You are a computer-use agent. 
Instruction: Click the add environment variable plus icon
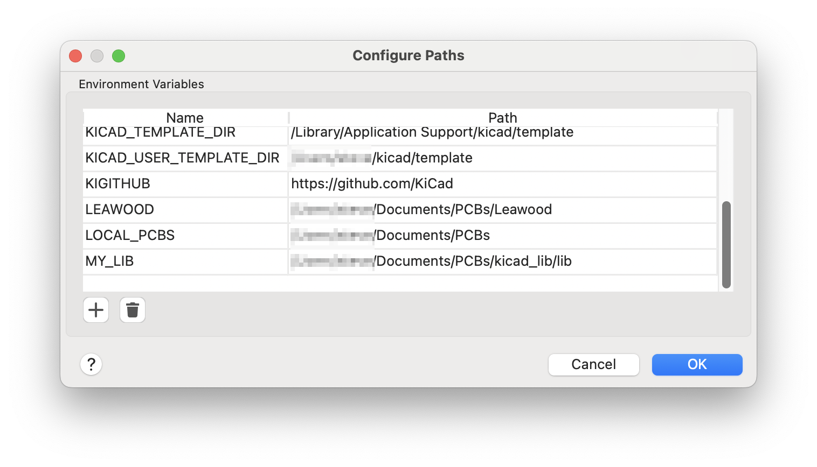(x=96, y=310)
